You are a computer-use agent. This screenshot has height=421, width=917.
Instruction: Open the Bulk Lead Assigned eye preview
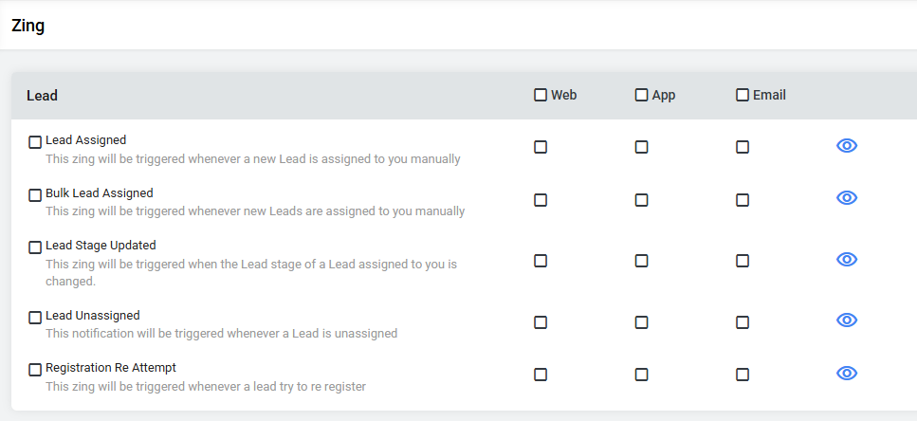coord(846,198)
